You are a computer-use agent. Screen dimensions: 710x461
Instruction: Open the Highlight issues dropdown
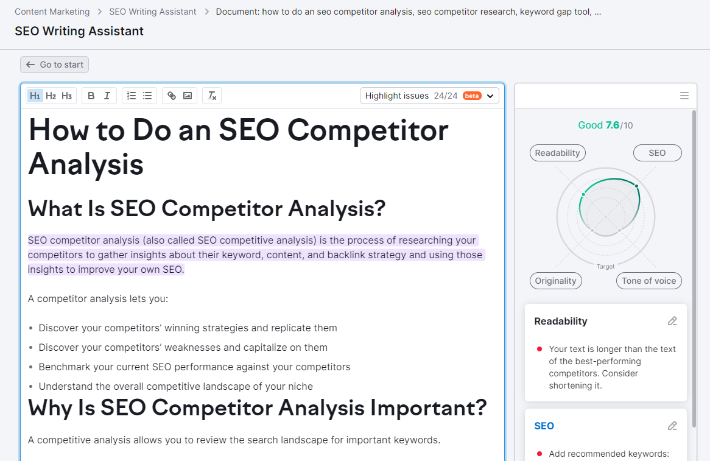pyautogui.click(x=490, y=96)
